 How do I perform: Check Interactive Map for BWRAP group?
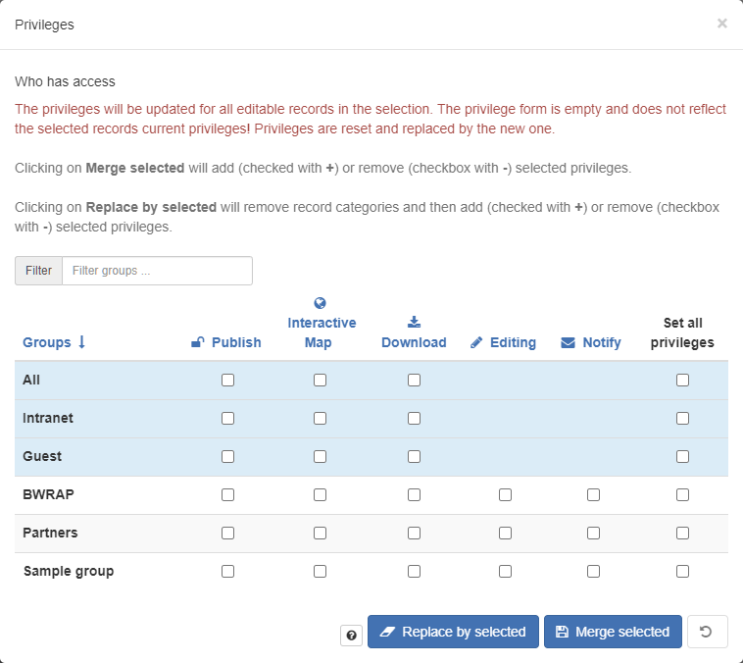[320, 494]
